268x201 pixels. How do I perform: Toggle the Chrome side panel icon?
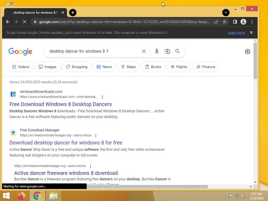(235, 22)
